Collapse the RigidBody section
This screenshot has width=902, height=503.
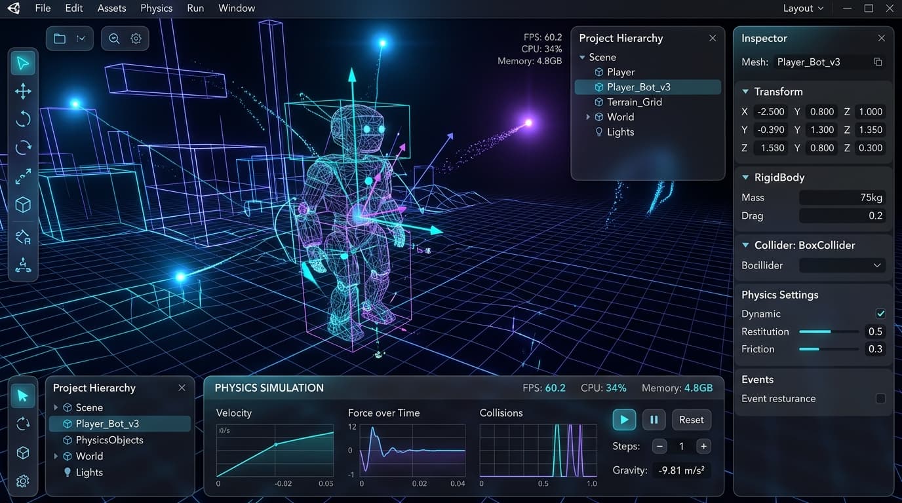pyautogui.click(x=745, y=177)
